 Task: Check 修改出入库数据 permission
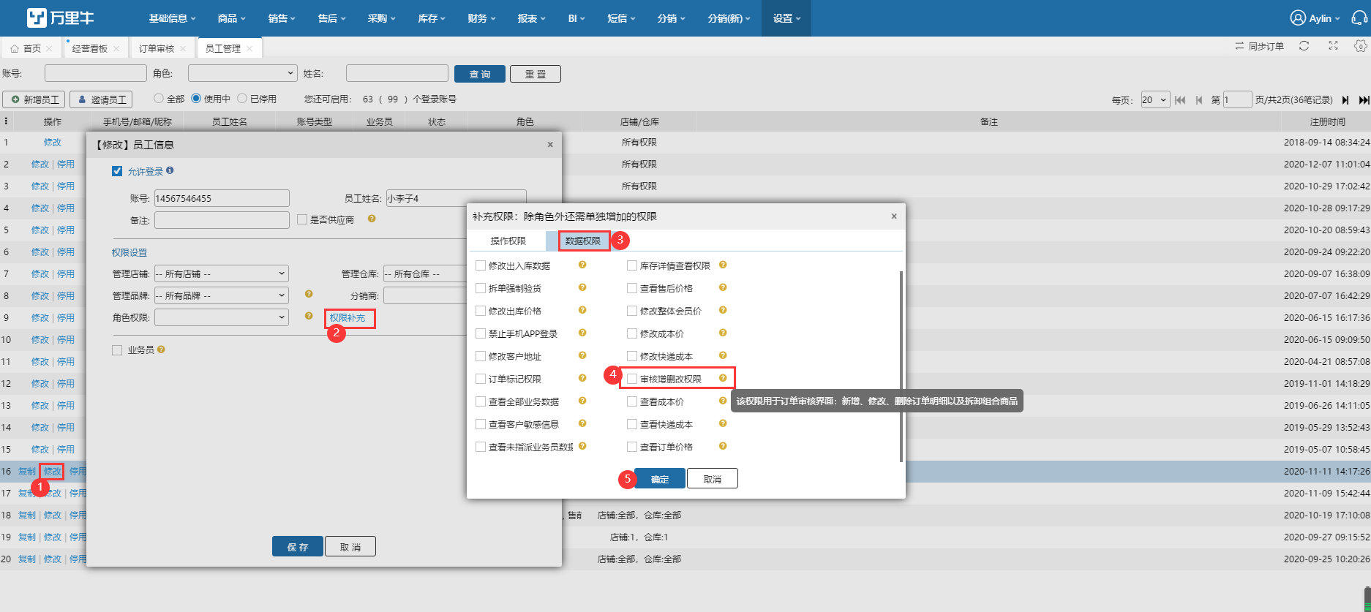point(481,265)
